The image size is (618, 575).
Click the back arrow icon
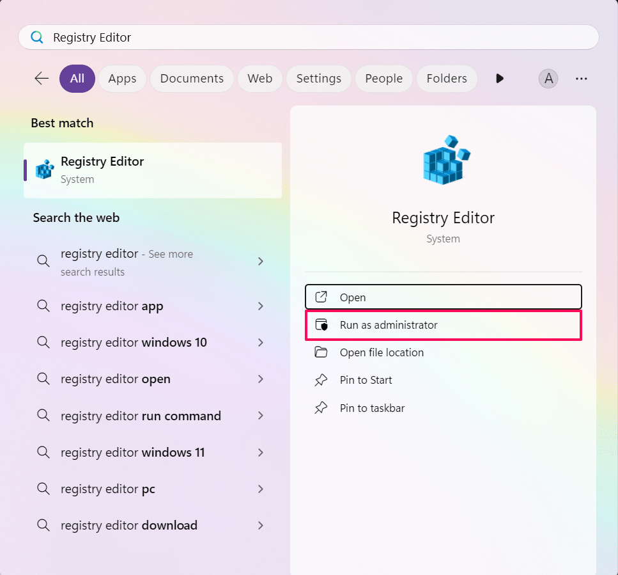[x=42, y=79]
